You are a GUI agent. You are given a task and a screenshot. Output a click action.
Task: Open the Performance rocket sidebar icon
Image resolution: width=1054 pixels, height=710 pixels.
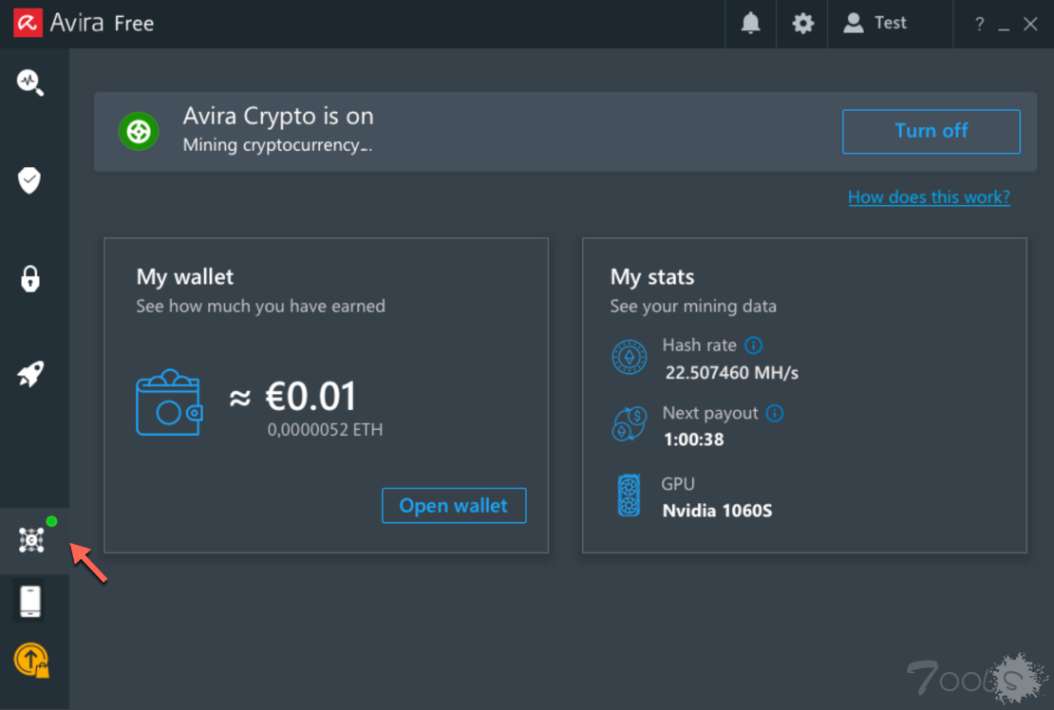pyautogui.click(x=30, y=374)
